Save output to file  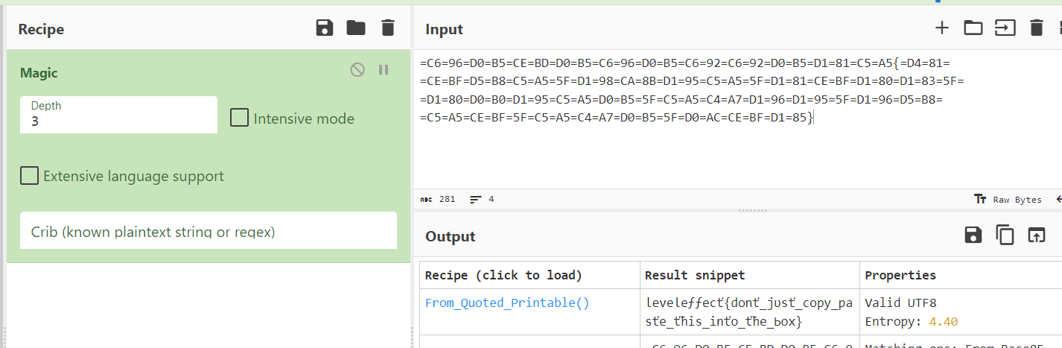[x=973, y=235]
